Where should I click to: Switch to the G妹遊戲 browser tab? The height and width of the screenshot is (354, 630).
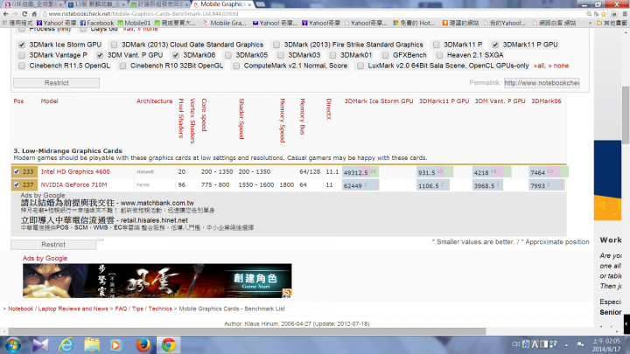pos(34,4)
